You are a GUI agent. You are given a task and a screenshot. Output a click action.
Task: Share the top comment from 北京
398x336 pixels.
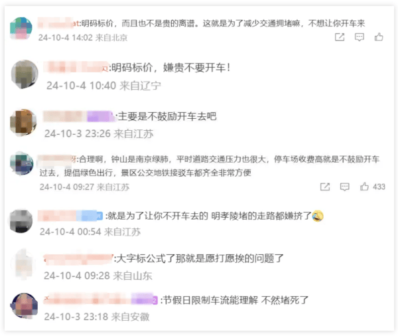point(340,37)
